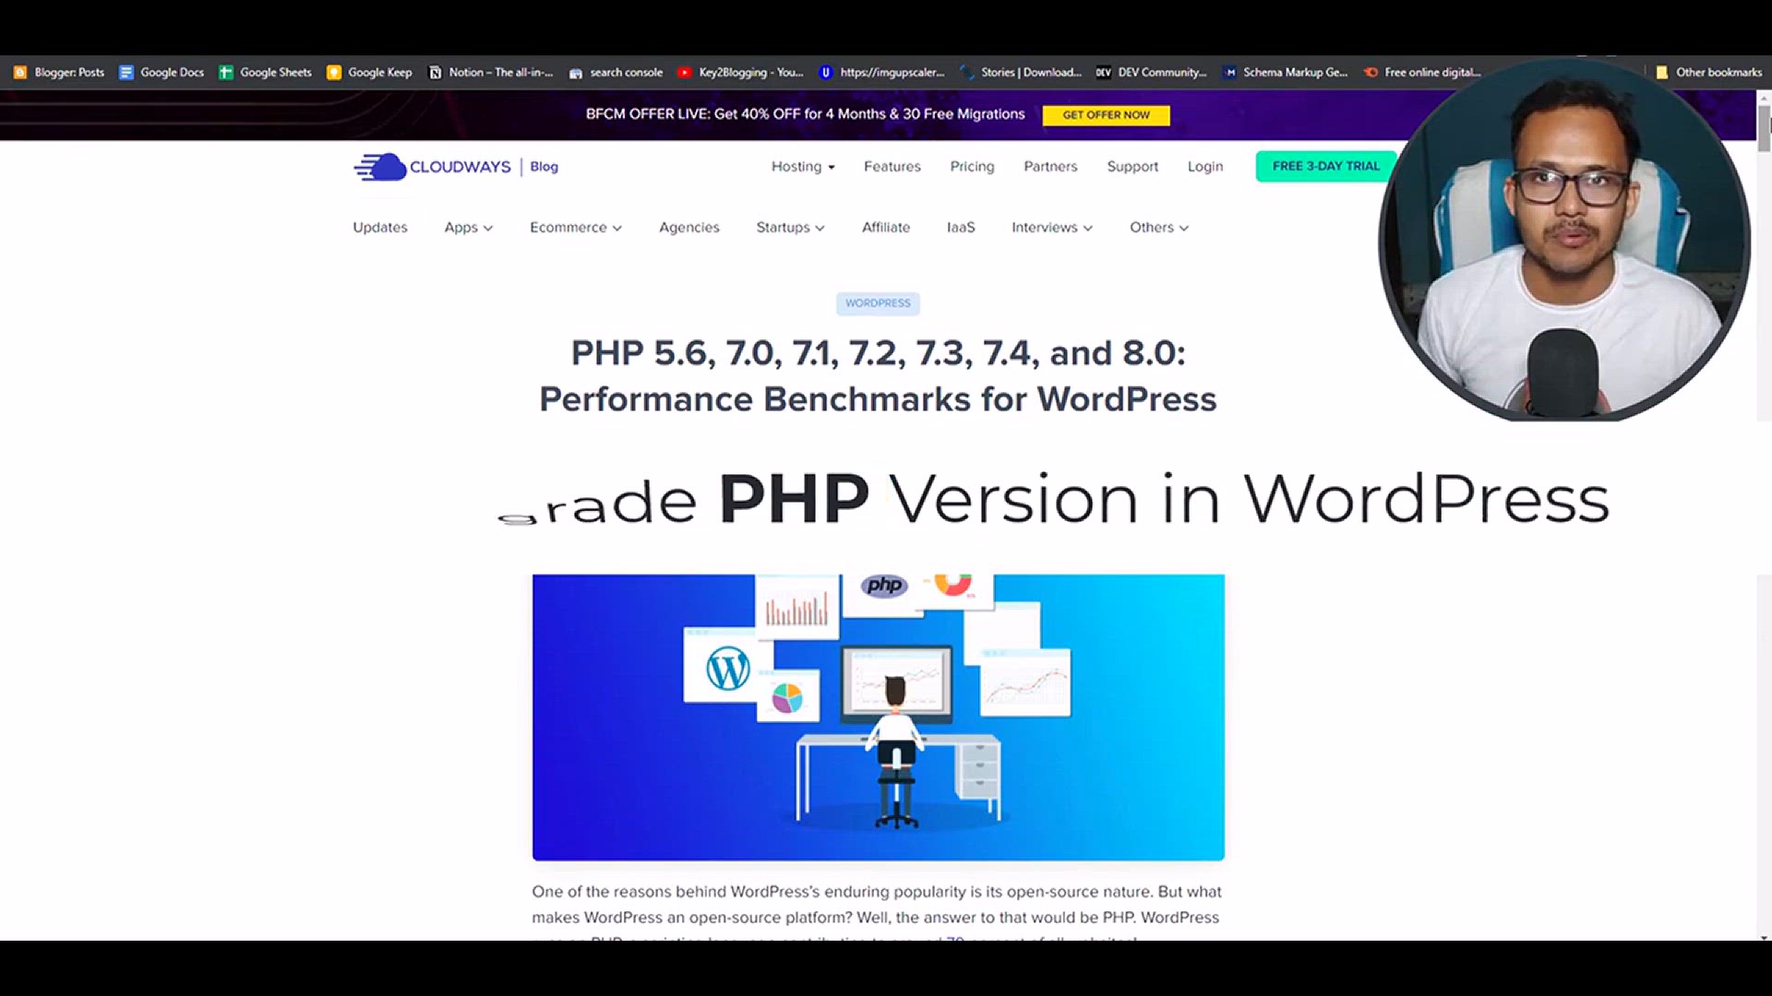Open the imgupscaler bookmark
The height and width of the screenshot is (996, 1772).
(x=882, y=72)
